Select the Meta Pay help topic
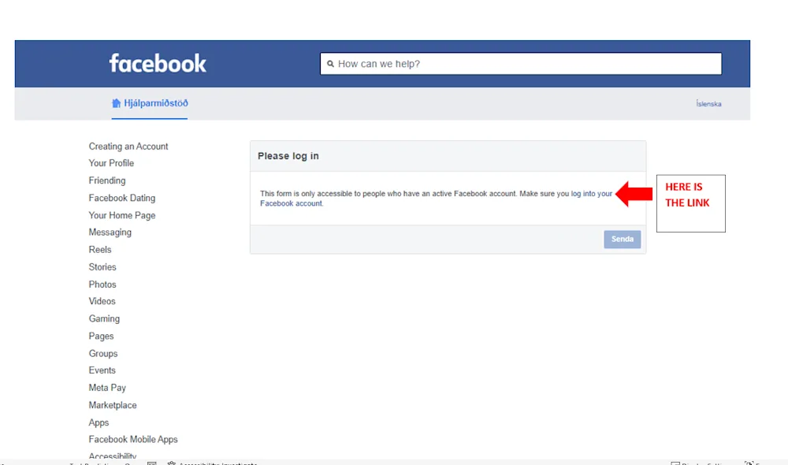Image resolution: width=788 pixels, height=465 pixels. click(x=107, y=388)
